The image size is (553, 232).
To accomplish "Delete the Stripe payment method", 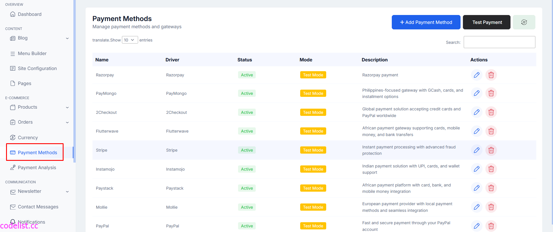I will click(491, 150).
